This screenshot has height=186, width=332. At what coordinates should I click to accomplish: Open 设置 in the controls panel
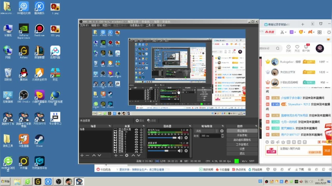tap(242, 149)
